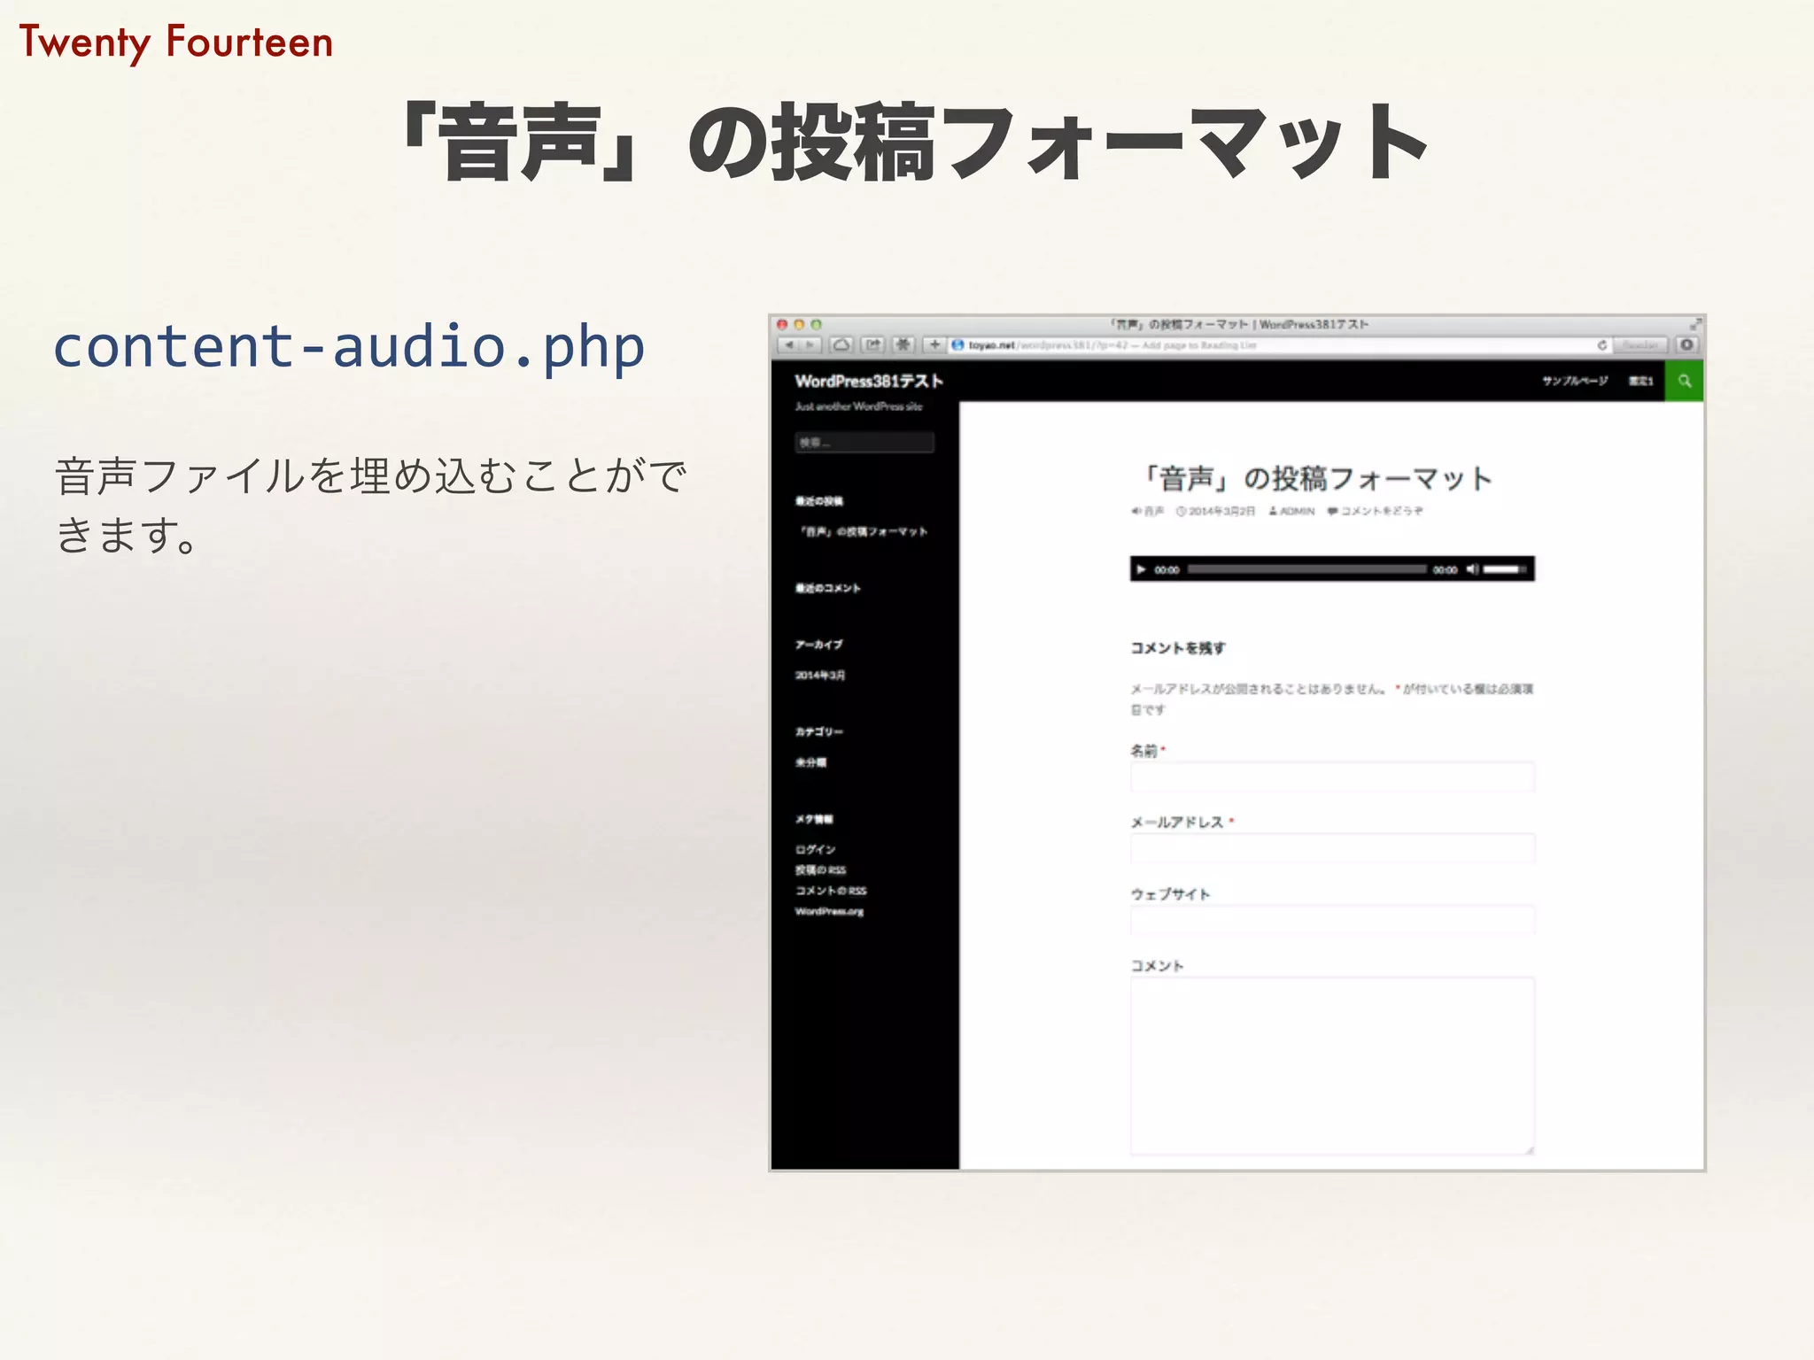
Task: Click the toyao.net address bar URL
Action: [1112, 345]
